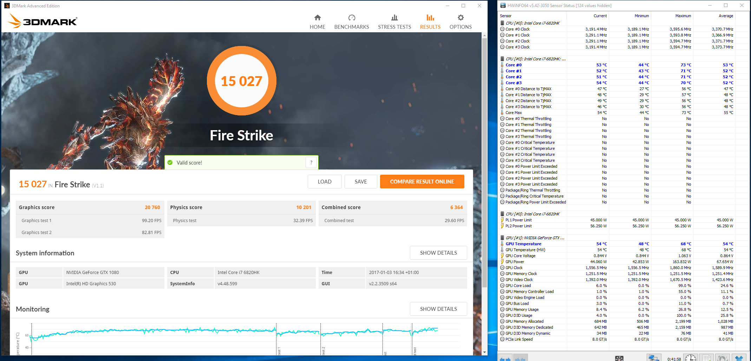Select the GPU Core Load row
This screenshot has height=361, width=751.
click(617, 286)
